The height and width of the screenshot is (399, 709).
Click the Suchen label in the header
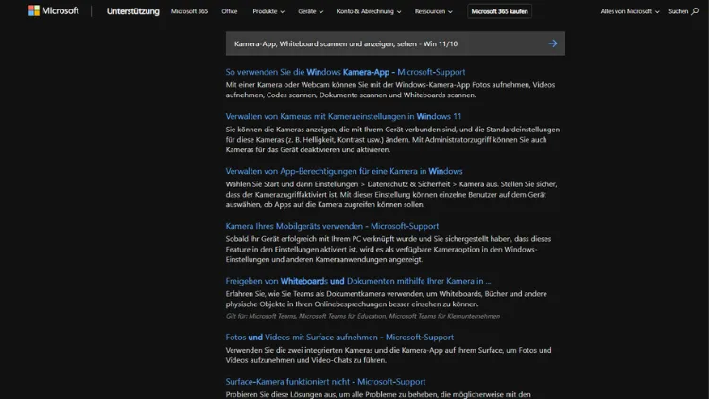coord(678,11)
